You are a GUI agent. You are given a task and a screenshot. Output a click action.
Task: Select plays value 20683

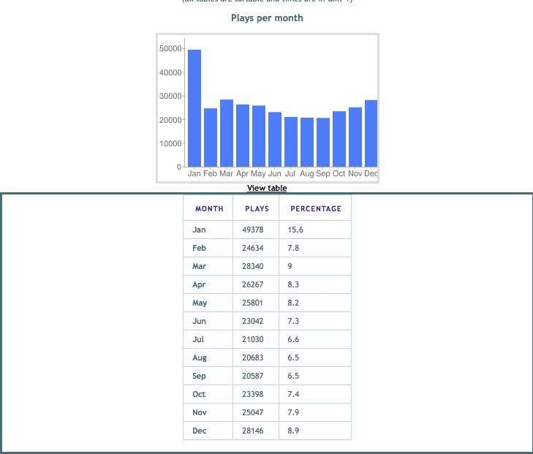point(252,358)
